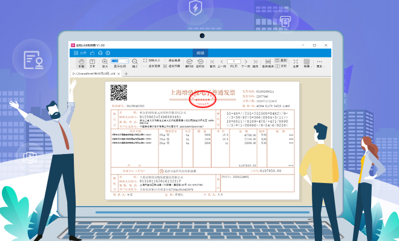Select 双页 double page layout
Screen dimensions: 399x241
(281, 66)
